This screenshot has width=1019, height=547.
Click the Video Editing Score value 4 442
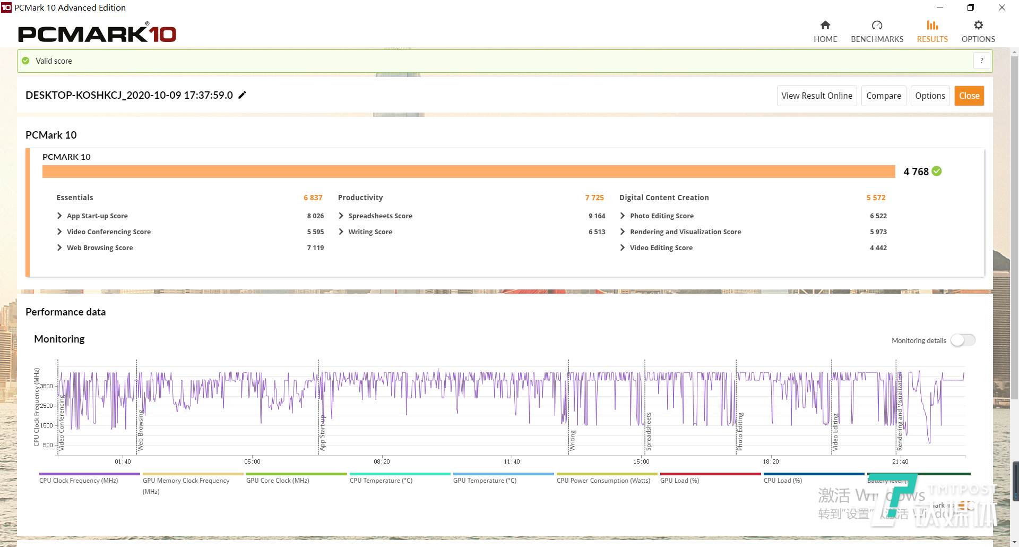pos(878,247)
